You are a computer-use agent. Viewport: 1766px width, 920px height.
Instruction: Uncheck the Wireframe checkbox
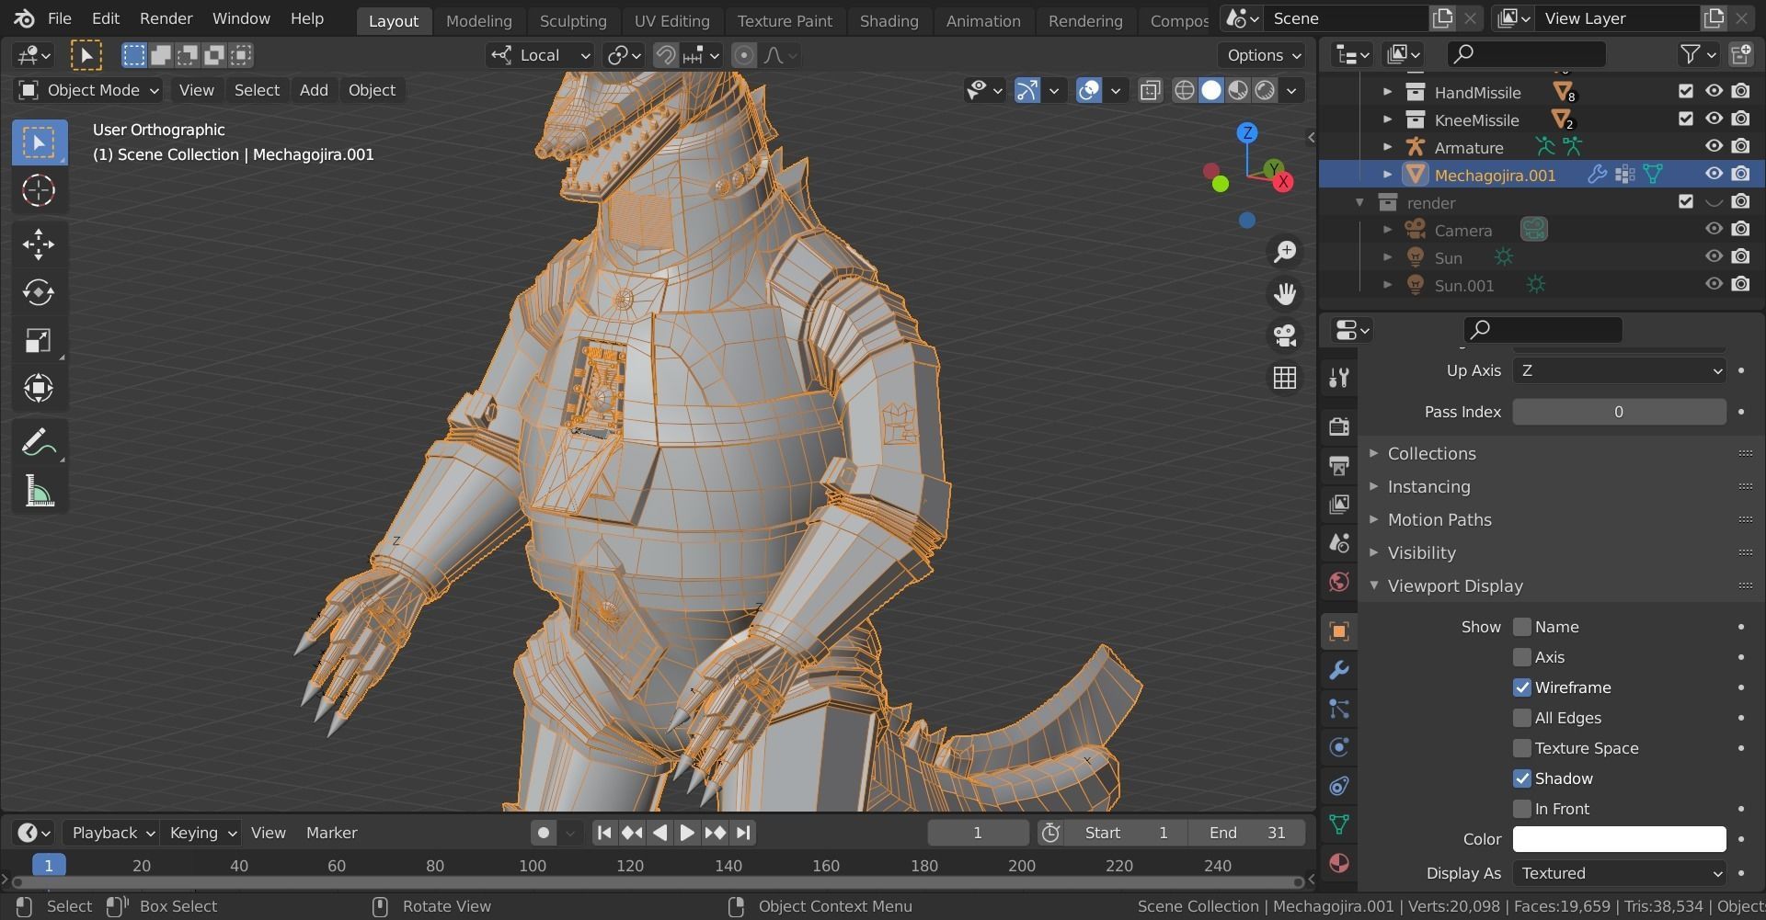[1522, 687]
